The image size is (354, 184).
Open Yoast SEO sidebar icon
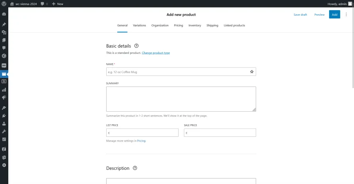click(4, 149)
